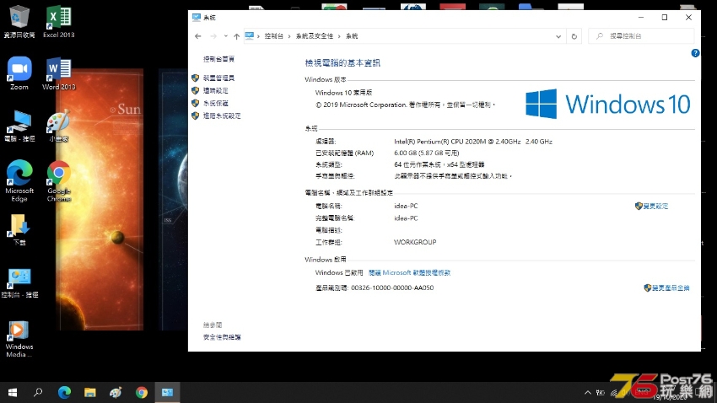Open the computer shortcut on desktop
This screenshot has width=717, height=403.
(x=19, y=125)
